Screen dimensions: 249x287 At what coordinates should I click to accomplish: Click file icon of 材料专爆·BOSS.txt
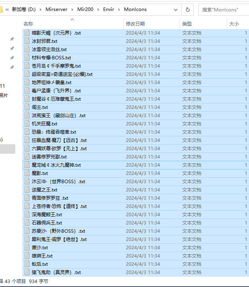coord(27,58)
